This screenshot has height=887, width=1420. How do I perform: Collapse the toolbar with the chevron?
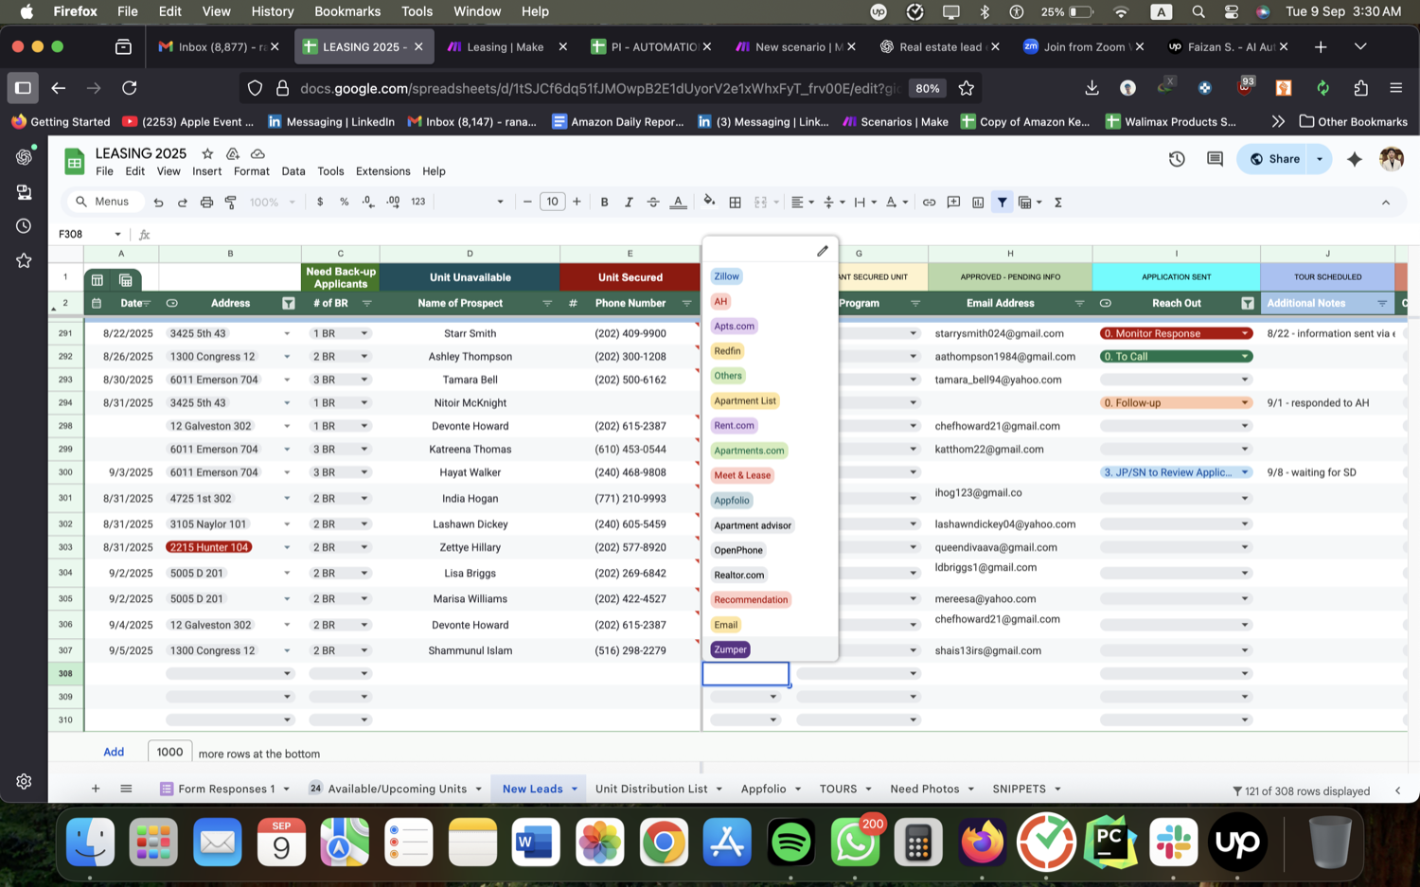[1385, 202]
